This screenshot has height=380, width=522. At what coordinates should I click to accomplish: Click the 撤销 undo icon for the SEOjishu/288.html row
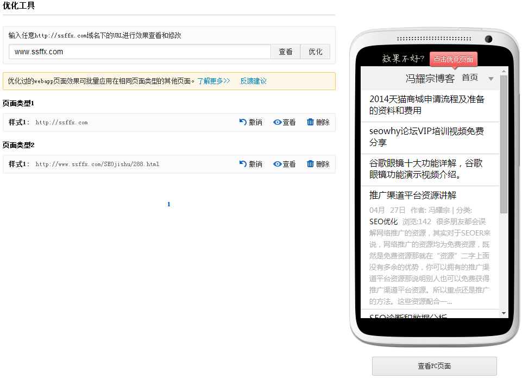point(243,164)
